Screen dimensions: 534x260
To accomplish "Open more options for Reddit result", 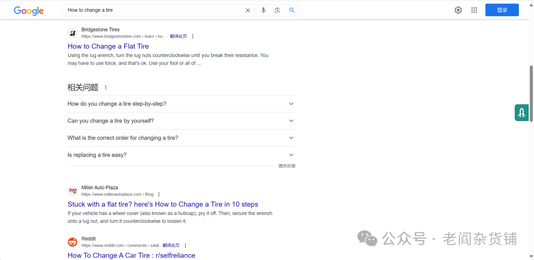I will 185,245.
